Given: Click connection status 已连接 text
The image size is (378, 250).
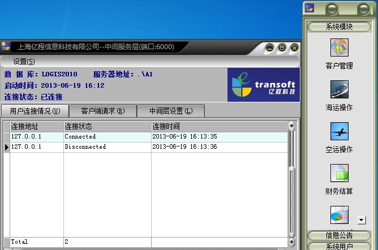Looking at the screenshot, I should pyautogui.click(x=51, y=97).
